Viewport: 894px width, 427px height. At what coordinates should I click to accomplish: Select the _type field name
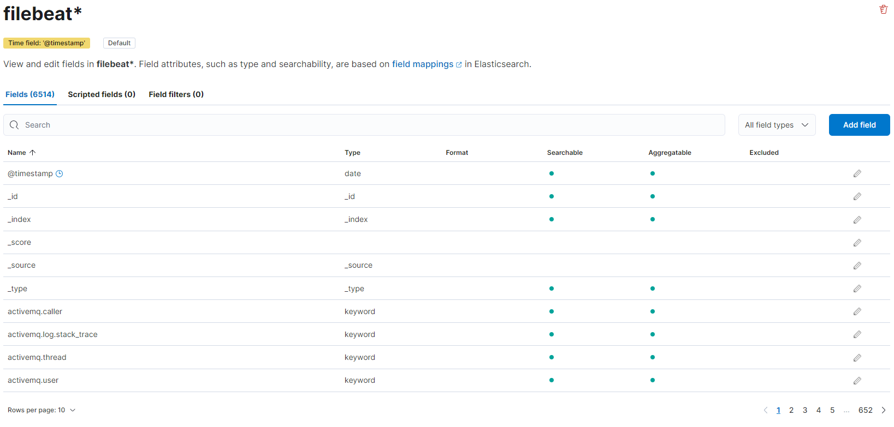click(x=17, y=288)
